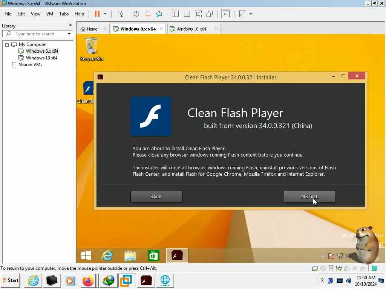Click the VMware Workstation host taskbar button
386x289 pixels.
pyautogui.click(x=126, y=280)
